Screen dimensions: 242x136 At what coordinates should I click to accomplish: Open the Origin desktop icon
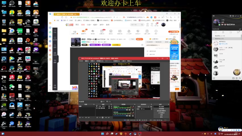(28, 41)
